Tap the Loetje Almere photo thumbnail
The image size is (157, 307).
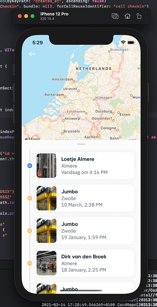click(46, 166)
